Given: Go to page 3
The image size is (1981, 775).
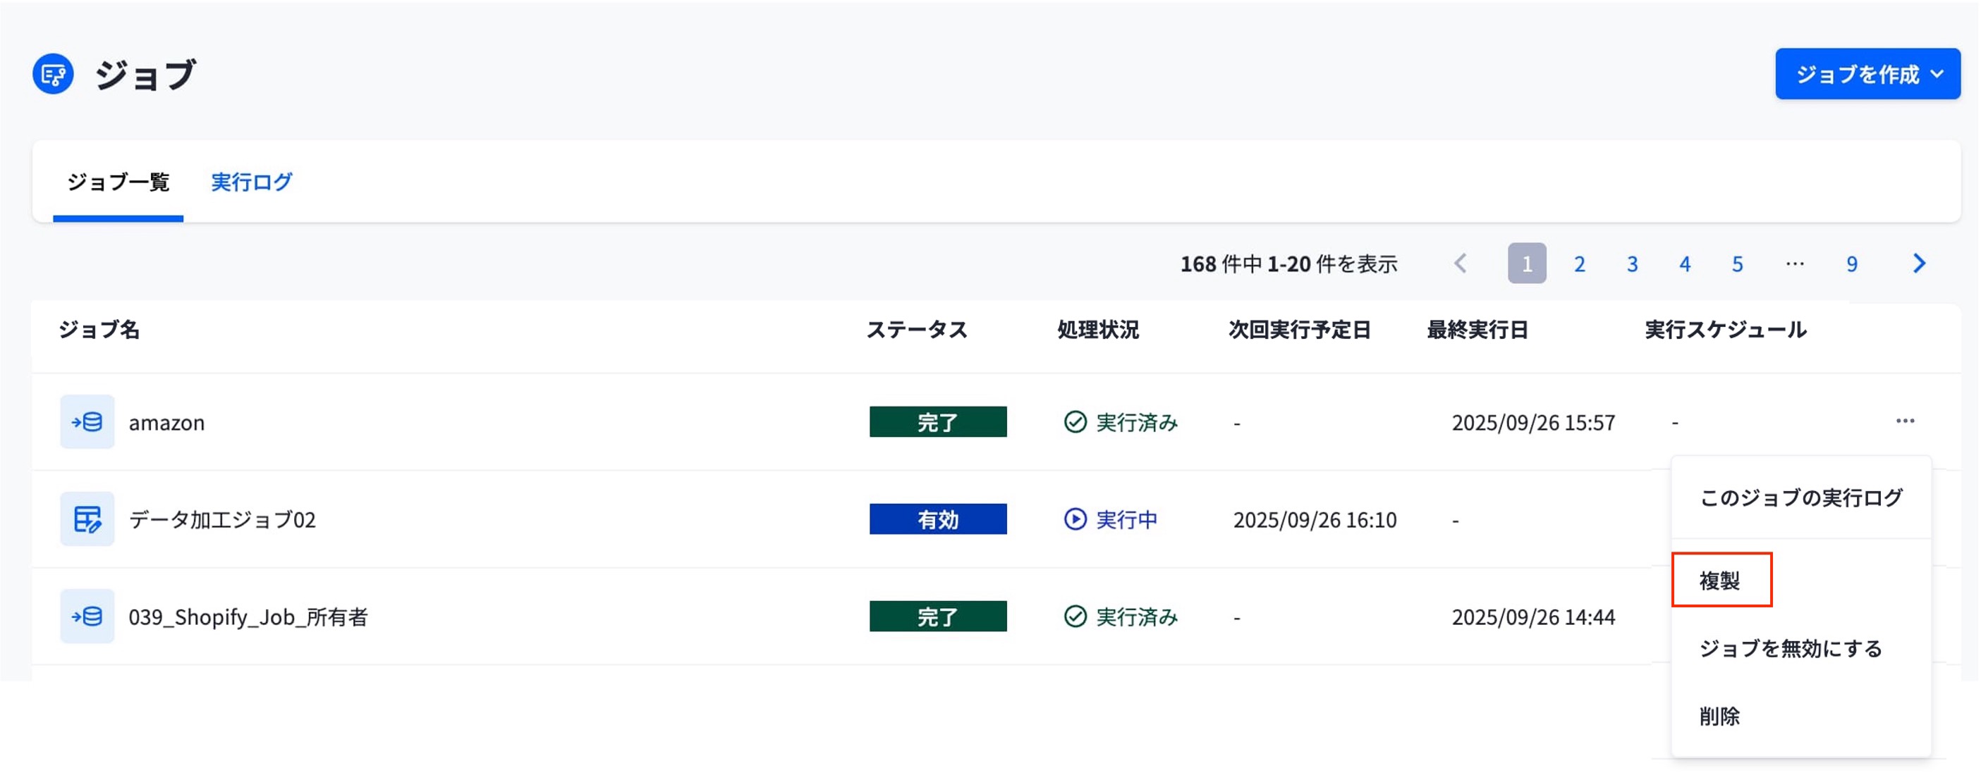Looking at the screenshot, I should point(1632,264).
